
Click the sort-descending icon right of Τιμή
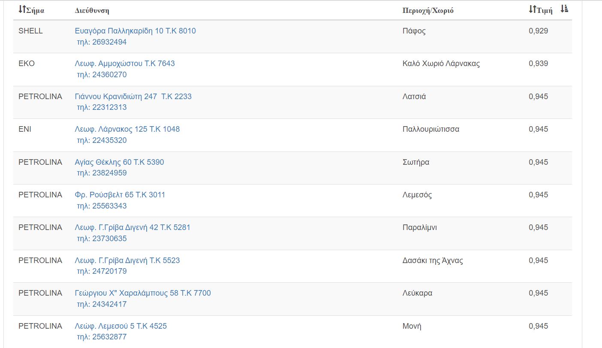tap(564, 9)
